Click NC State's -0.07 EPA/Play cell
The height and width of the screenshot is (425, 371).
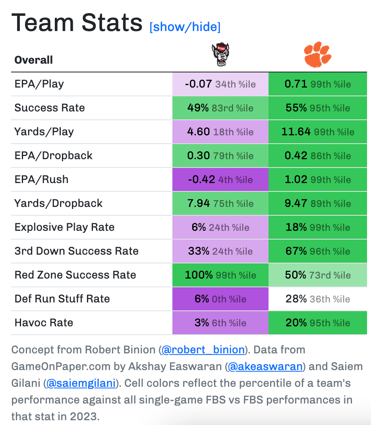(x=220, y=84)
